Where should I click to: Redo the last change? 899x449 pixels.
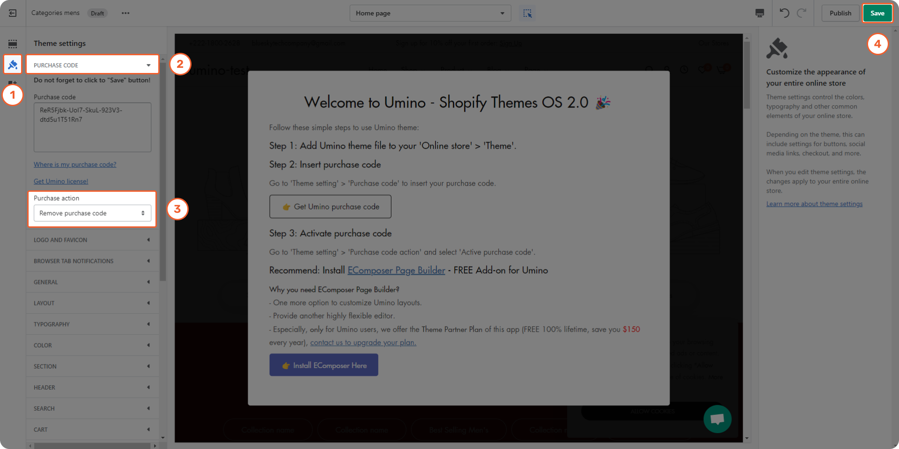tap(802, 13)
